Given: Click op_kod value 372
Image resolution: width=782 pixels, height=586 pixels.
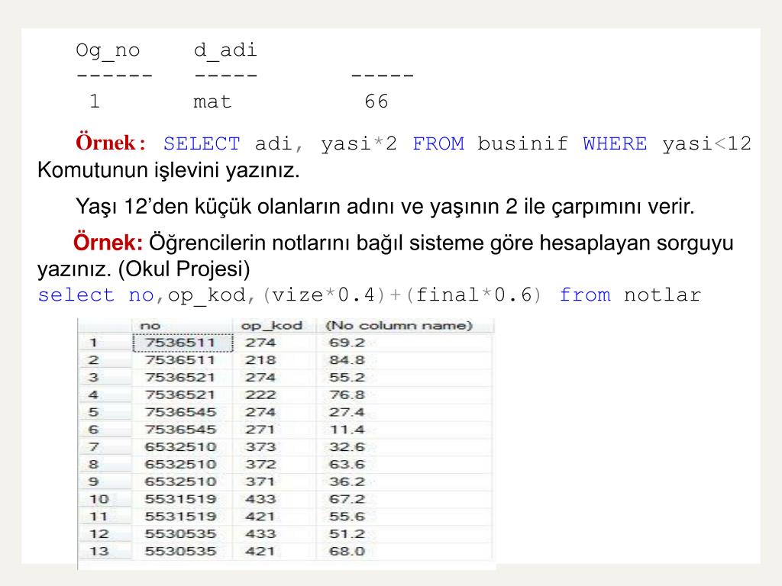Looking at the screenshot, I should [260, 465].
